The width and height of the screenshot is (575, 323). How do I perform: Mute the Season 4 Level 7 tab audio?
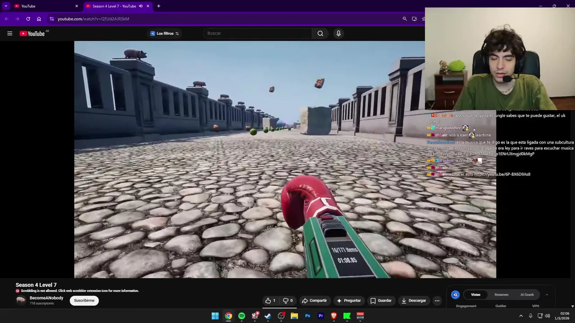[x=141, y=6]
